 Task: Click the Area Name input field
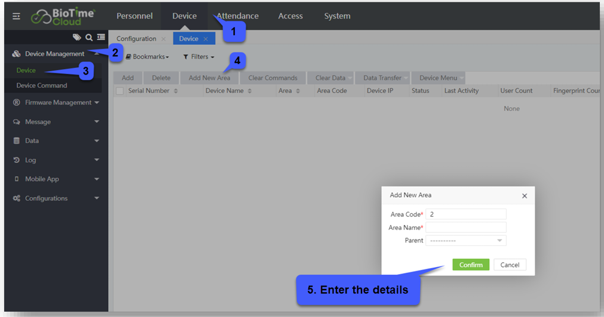click(465, 228)
